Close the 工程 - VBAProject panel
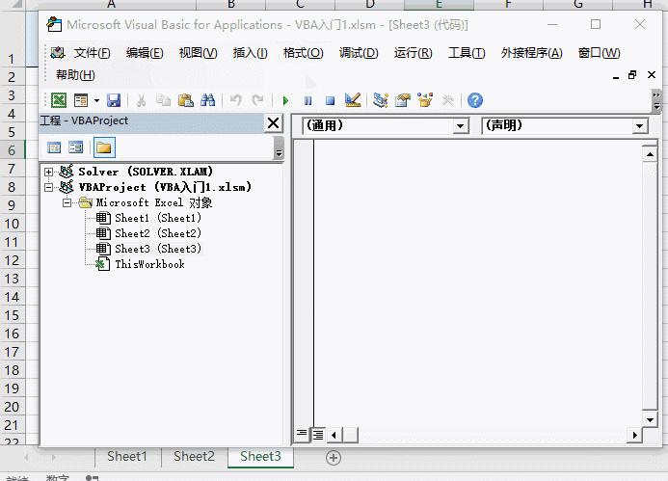 click(273, 123)
